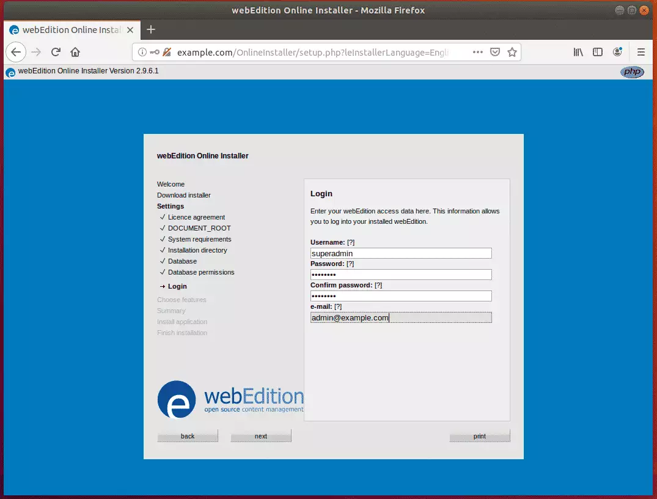This screenshot has height=499, width=657.
Task: Open Firefox account icon
Action: point(617,52)
